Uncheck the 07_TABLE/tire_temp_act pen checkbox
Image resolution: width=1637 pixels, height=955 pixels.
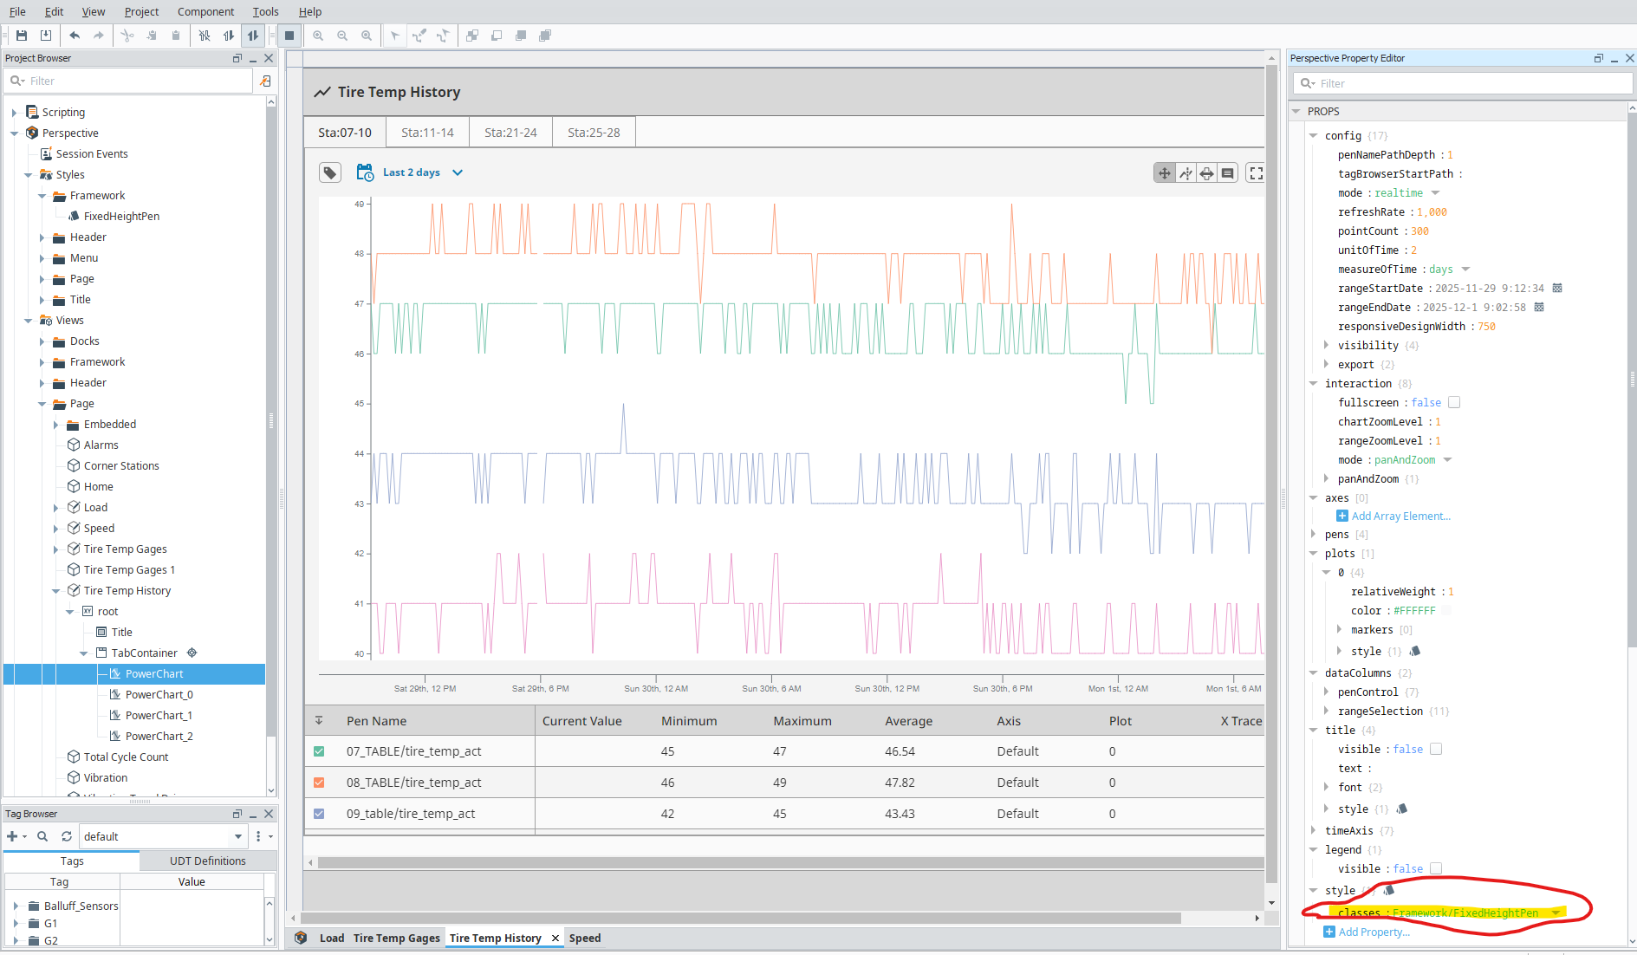(x=319, y=751)
